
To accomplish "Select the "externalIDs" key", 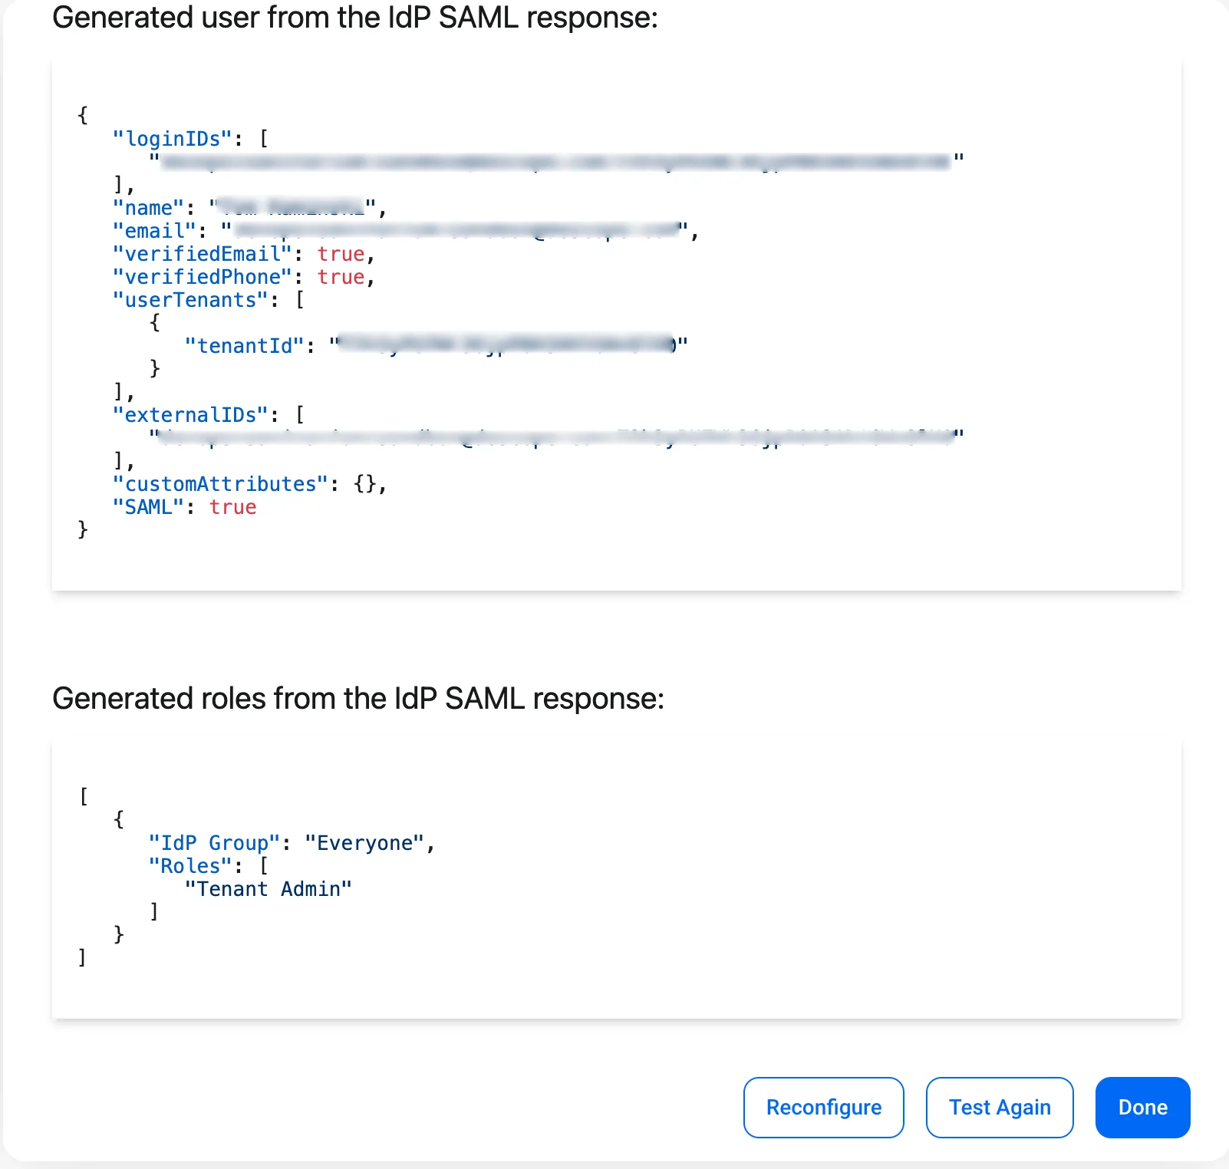I will pyautogui.click(x=190, y=415).
